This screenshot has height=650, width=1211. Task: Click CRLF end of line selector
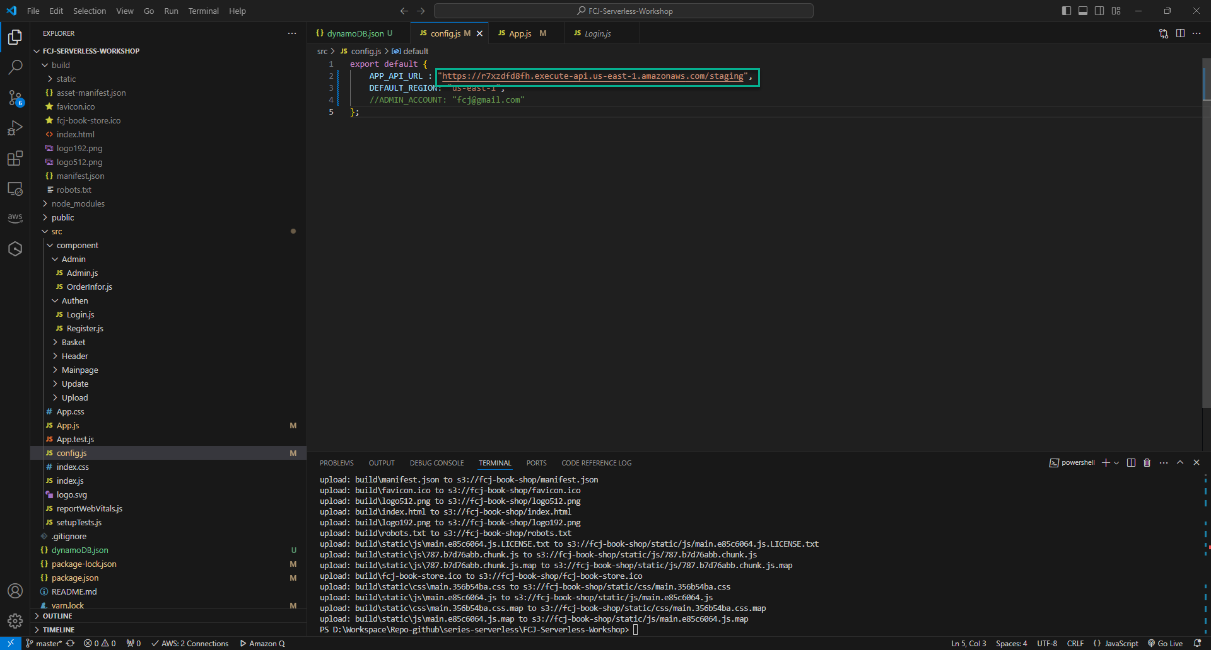[1075, 644]
